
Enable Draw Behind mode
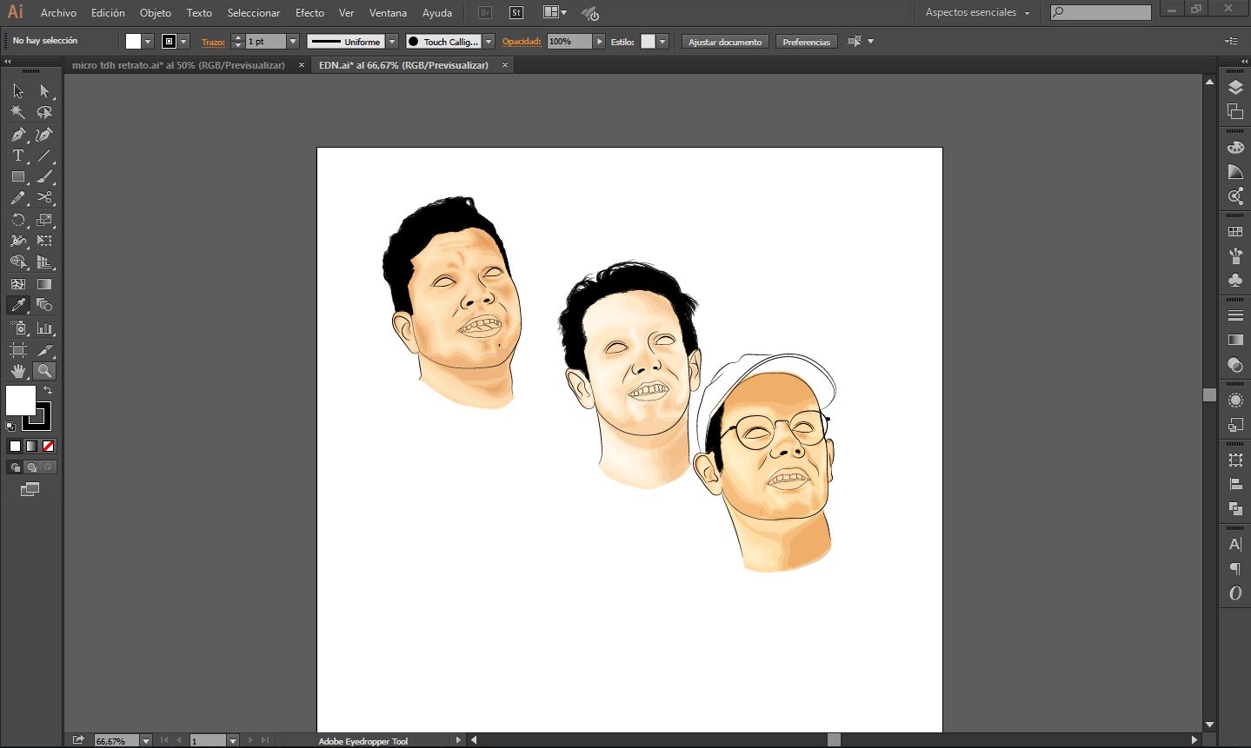pyautogui.click(x=31, y=467)
